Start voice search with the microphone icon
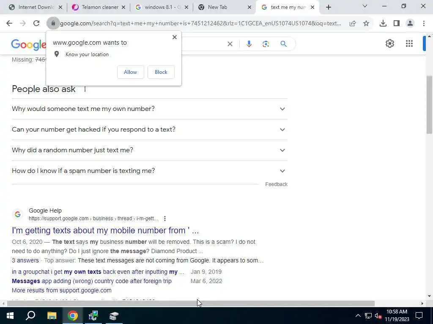The image size is (433, 324). click(249, 44)
